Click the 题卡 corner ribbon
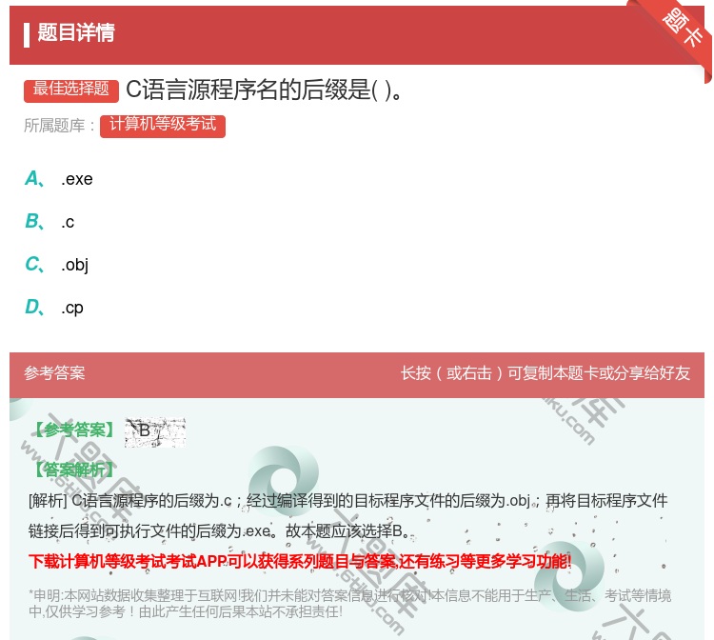This screenshot has height=640, width=714. pyautogui.click(x=682, y=29)
